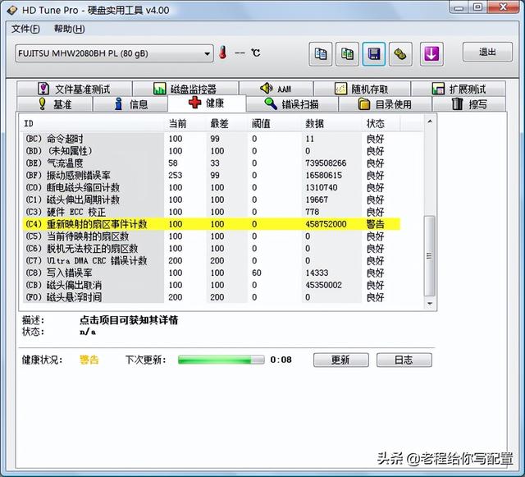
Task: Click the save screenshot floppy icon
Action: pyautogui.click(x=374, y=53)
